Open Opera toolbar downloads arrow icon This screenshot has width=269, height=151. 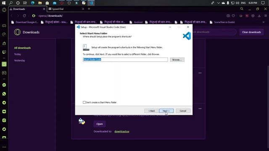[x=259, y=16]
